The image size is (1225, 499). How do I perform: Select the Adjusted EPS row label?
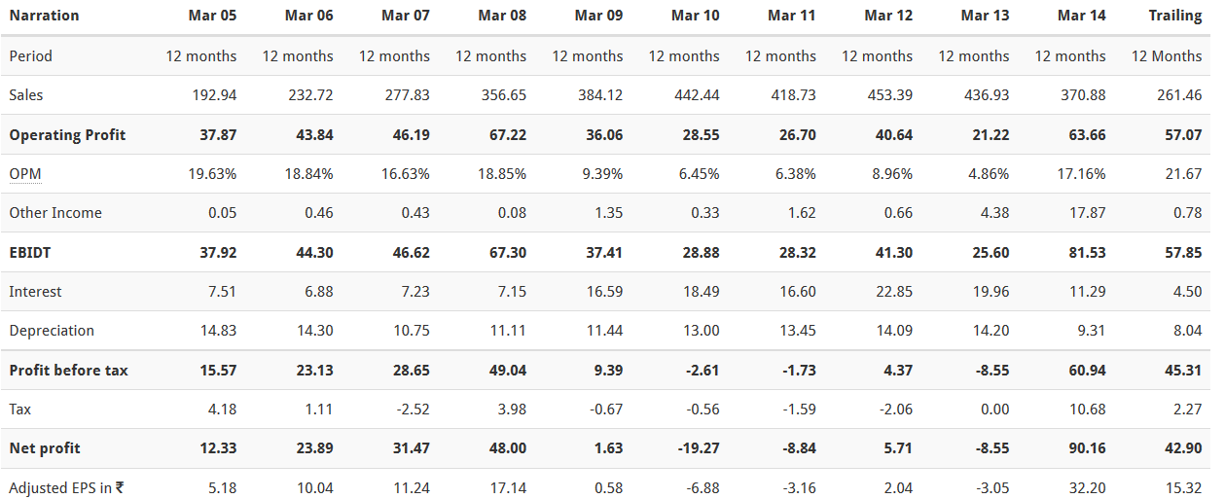pyautogui.click(x=66, y=487)
